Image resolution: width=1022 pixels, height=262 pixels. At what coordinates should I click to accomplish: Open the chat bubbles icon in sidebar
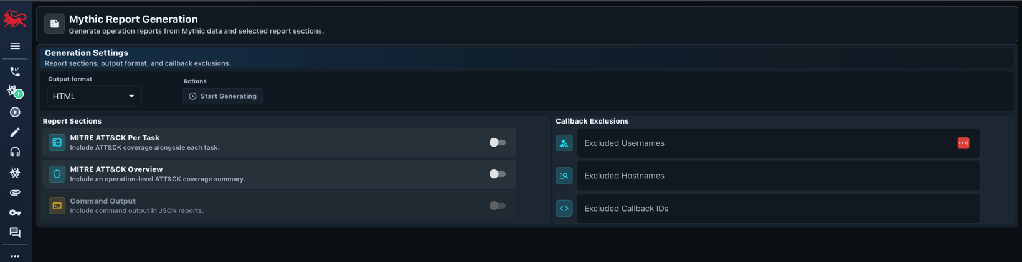click(x=15, y=232)
